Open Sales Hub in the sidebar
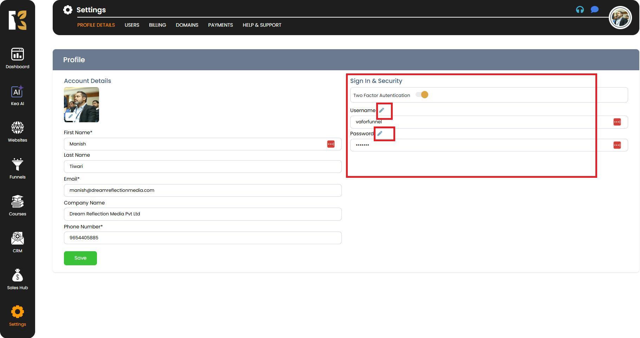The height and width of the screenshot is (338, 640). tap(17, 279)
